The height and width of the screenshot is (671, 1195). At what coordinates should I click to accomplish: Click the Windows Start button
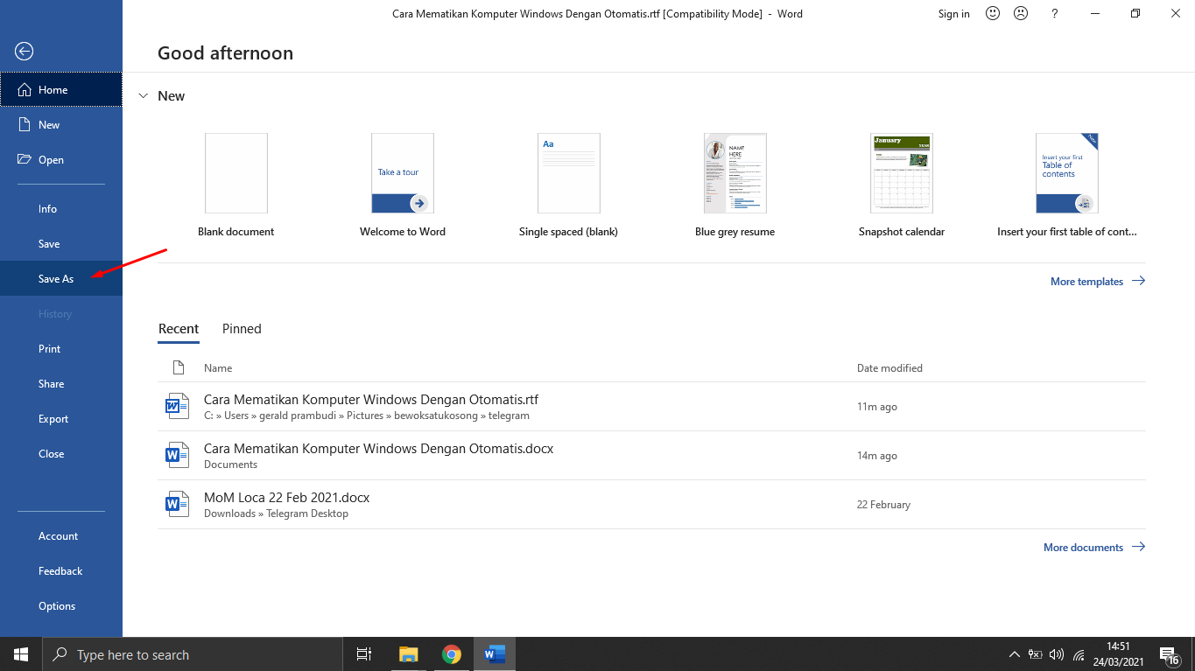21,654
